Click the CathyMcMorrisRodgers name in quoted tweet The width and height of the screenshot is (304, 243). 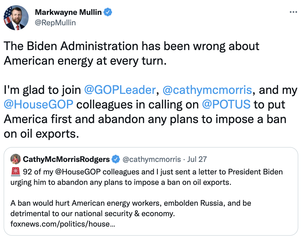click(66, 159)
